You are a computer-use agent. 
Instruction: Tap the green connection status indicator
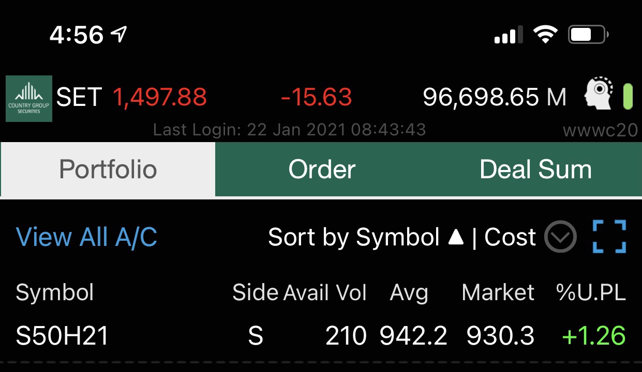(x=628, y=97)
